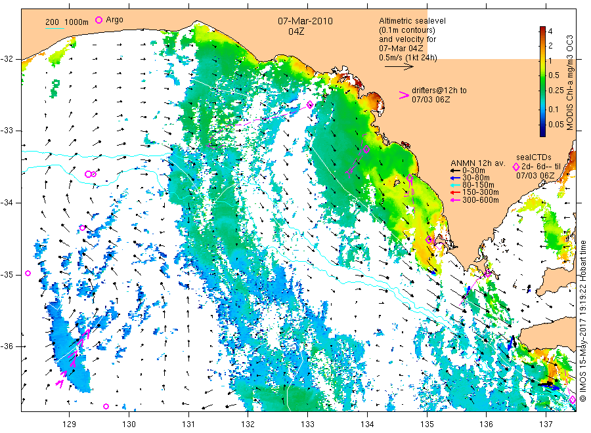Click the 'ANMN 12h av.' legend heading
The image size is (591, 433).
click(478, 163)
